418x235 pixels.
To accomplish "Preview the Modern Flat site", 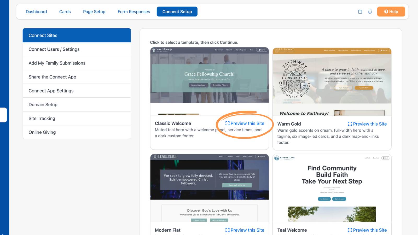I will 245,230.
